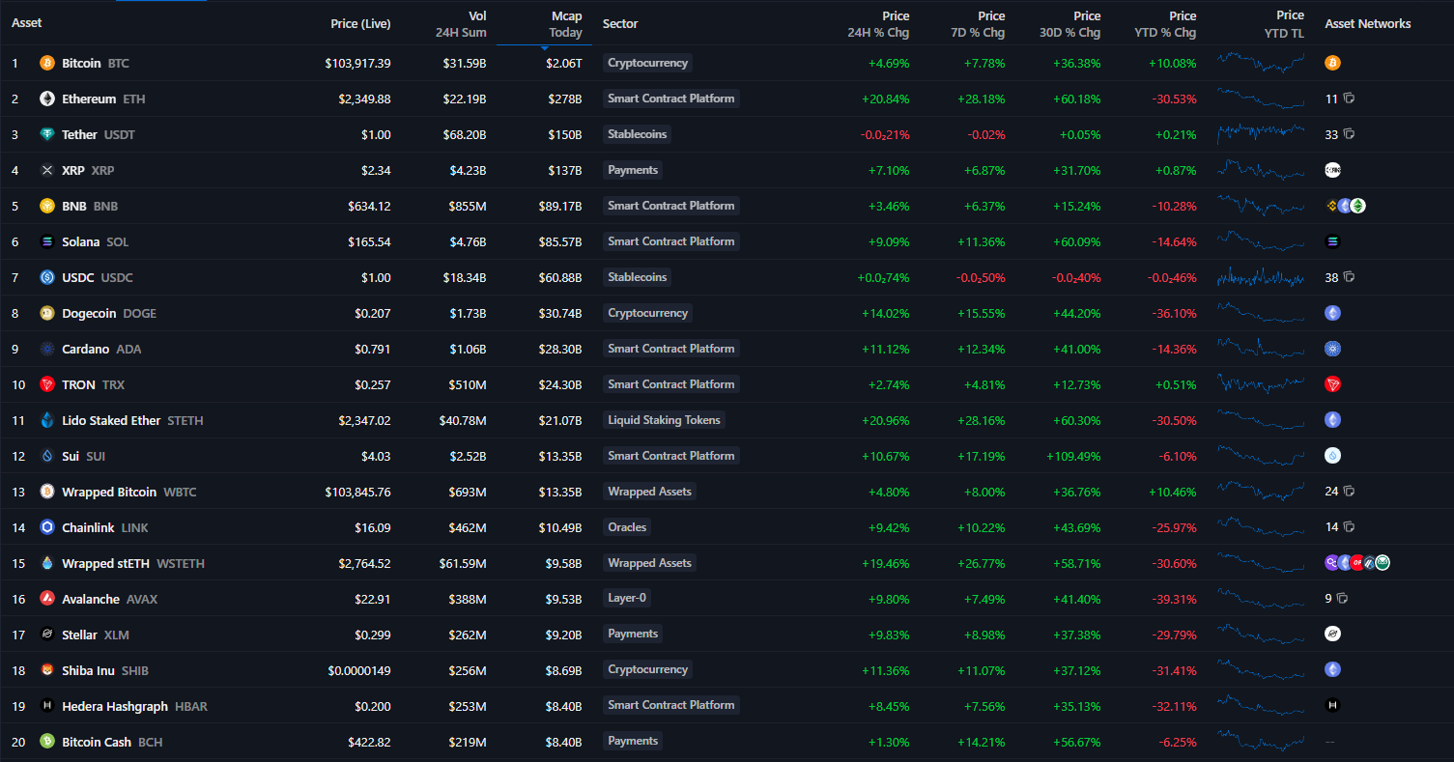This screenshot has height=762, width=1454.
Task: Click the Chainlink logo beside LINK
Action: [x=47, y=527]
